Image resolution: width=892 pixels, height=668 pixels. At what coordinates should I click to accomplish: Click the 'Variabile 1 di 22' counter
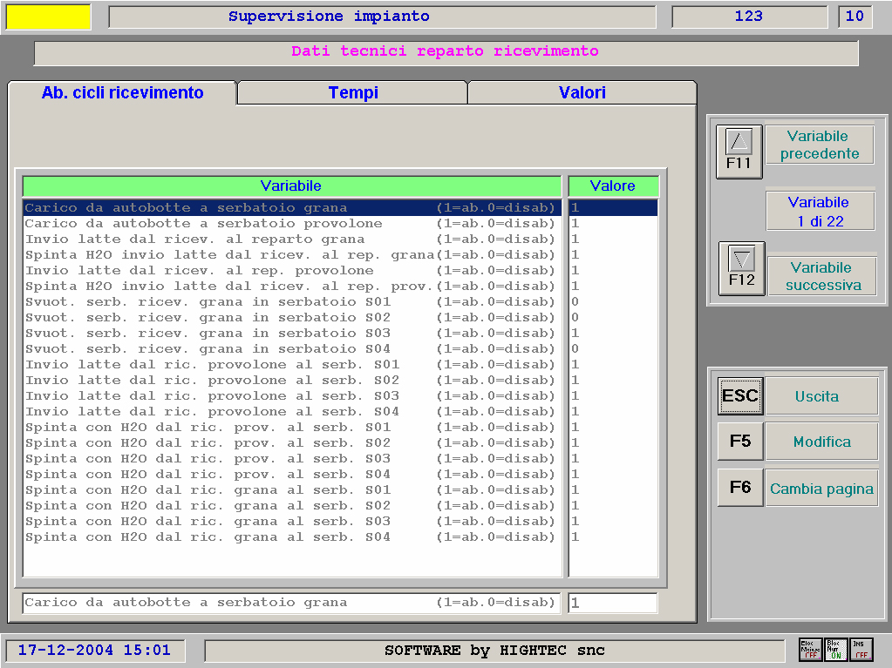click(820, 212)
